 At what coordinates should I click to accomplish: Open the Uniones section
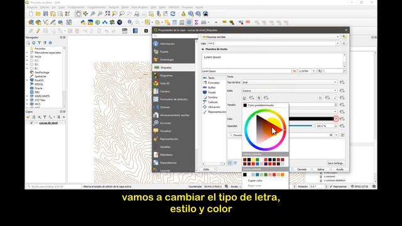point(173,107)
